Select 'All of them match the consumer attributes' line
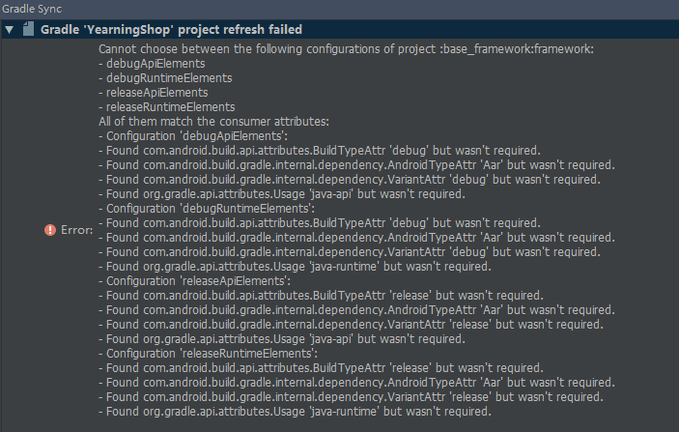The image size is (679, 432). point(214,121)
